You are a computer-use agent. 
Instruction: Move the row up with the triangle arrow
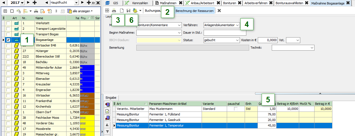[108, 125]
